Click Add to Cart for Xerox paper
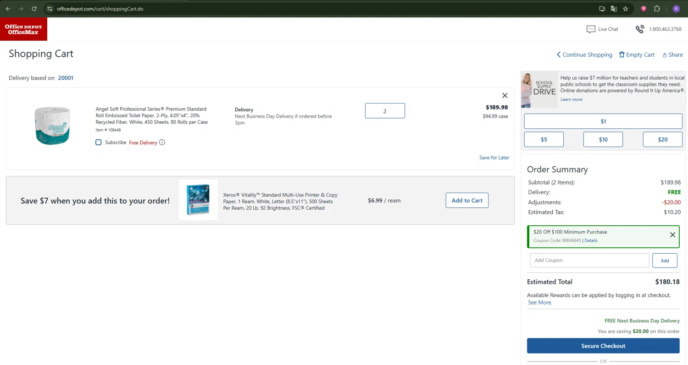Screen dimensions: 688x365 coord(467,200)
